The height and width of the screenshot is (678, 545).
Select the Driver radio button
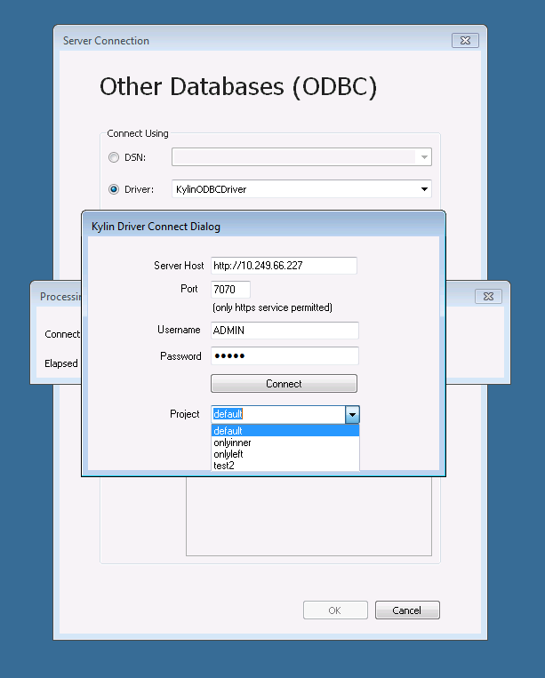point(113,189)
